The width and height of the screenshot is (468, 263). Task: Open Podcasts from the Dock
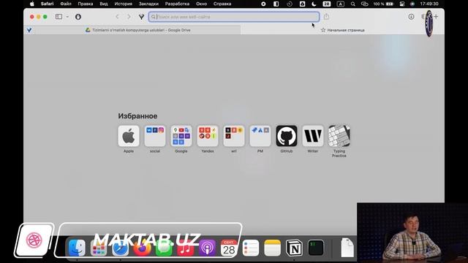point(208,248)
